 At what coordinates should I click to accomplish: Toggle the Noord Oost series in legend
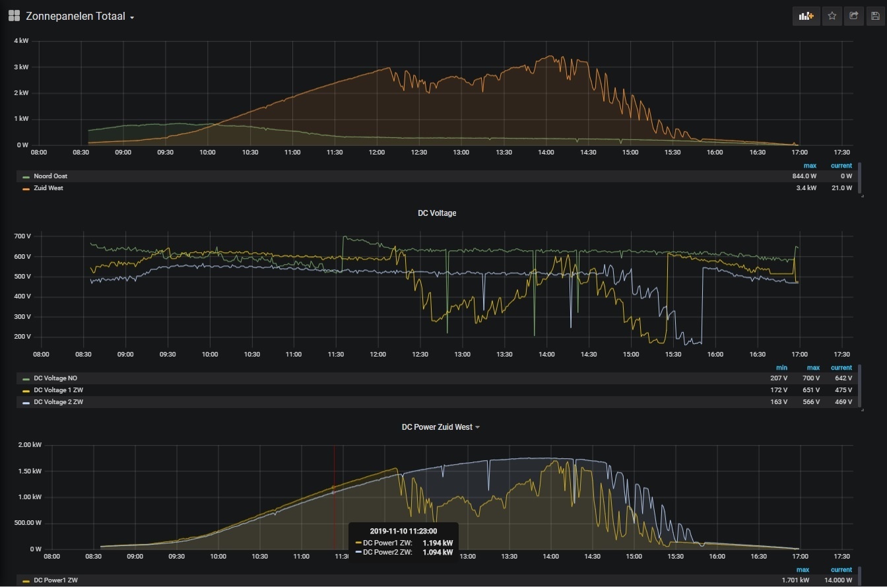[50, 176]
